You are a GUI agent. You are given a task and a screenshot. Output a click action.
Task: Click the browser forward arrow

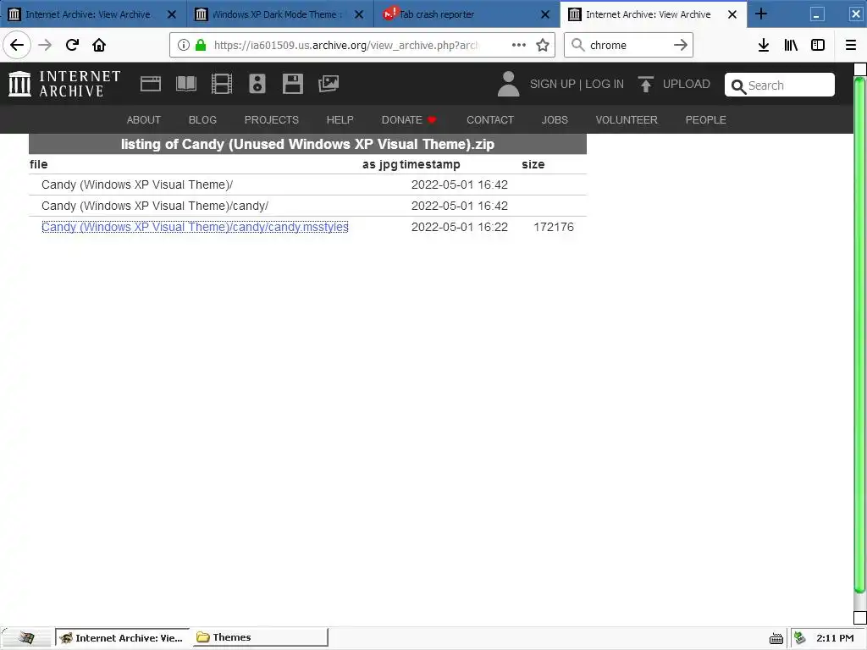coord(45,45)
